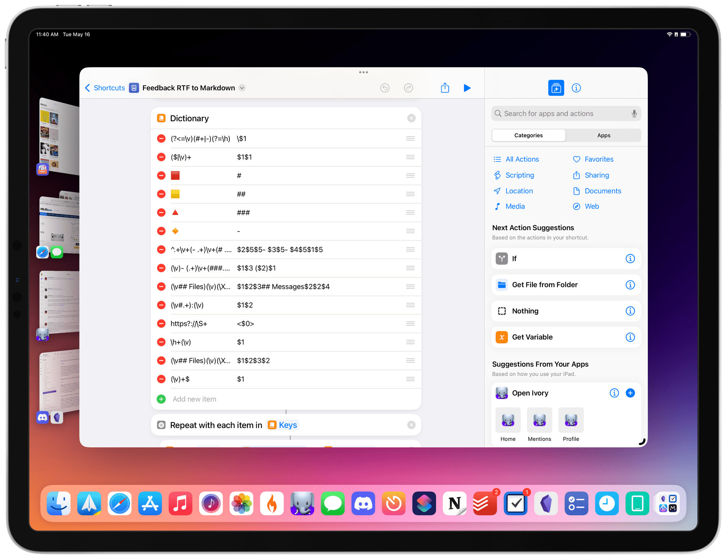Image resolution: width=727 pixels, height=560 pixels.
Task: Show info for Nothing action
Action: (x=630, y=311)
